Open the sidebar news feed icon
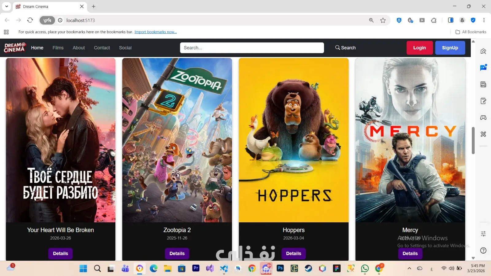Viewport: 491px width, 276px height. tap(483, 84)
